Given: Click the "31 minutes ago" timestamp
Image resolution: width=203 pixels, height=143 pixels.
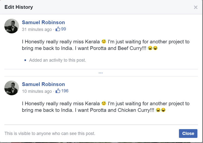Looking at the screenshot, I should 37,29.
